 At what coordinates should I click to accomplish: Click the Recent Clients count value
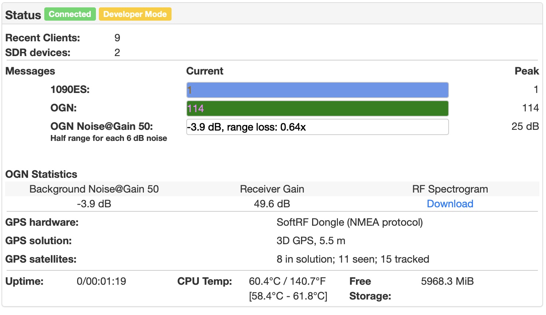pyautogui.click(x=117, y=38)
